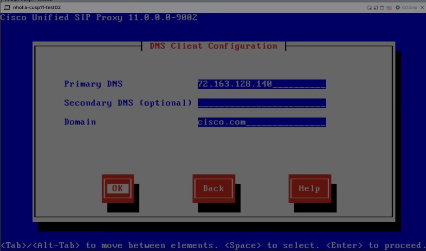
Task: Click the DNS Client Configuration title
Action: click(213, 46)
